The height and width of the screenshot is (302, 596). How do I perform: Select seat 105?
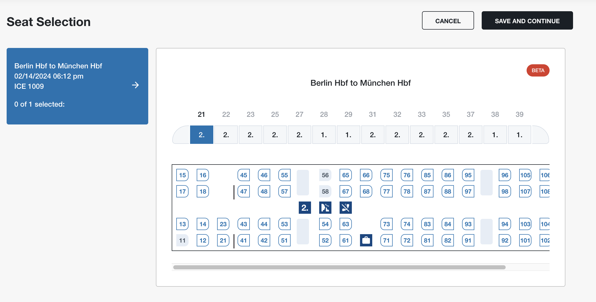click(525, 175)
